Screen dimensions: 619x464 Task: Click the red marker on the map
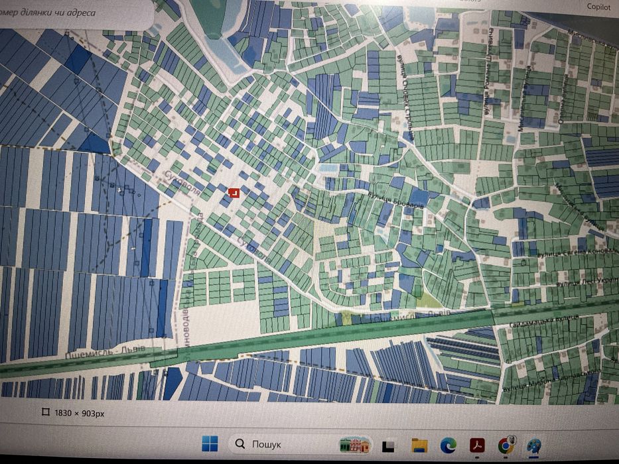click(x=234, y=193)
